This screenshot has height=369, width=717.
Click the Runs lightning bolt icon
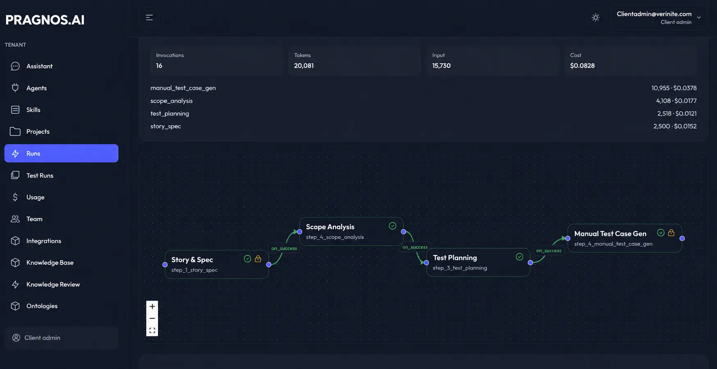coord(15,153)
